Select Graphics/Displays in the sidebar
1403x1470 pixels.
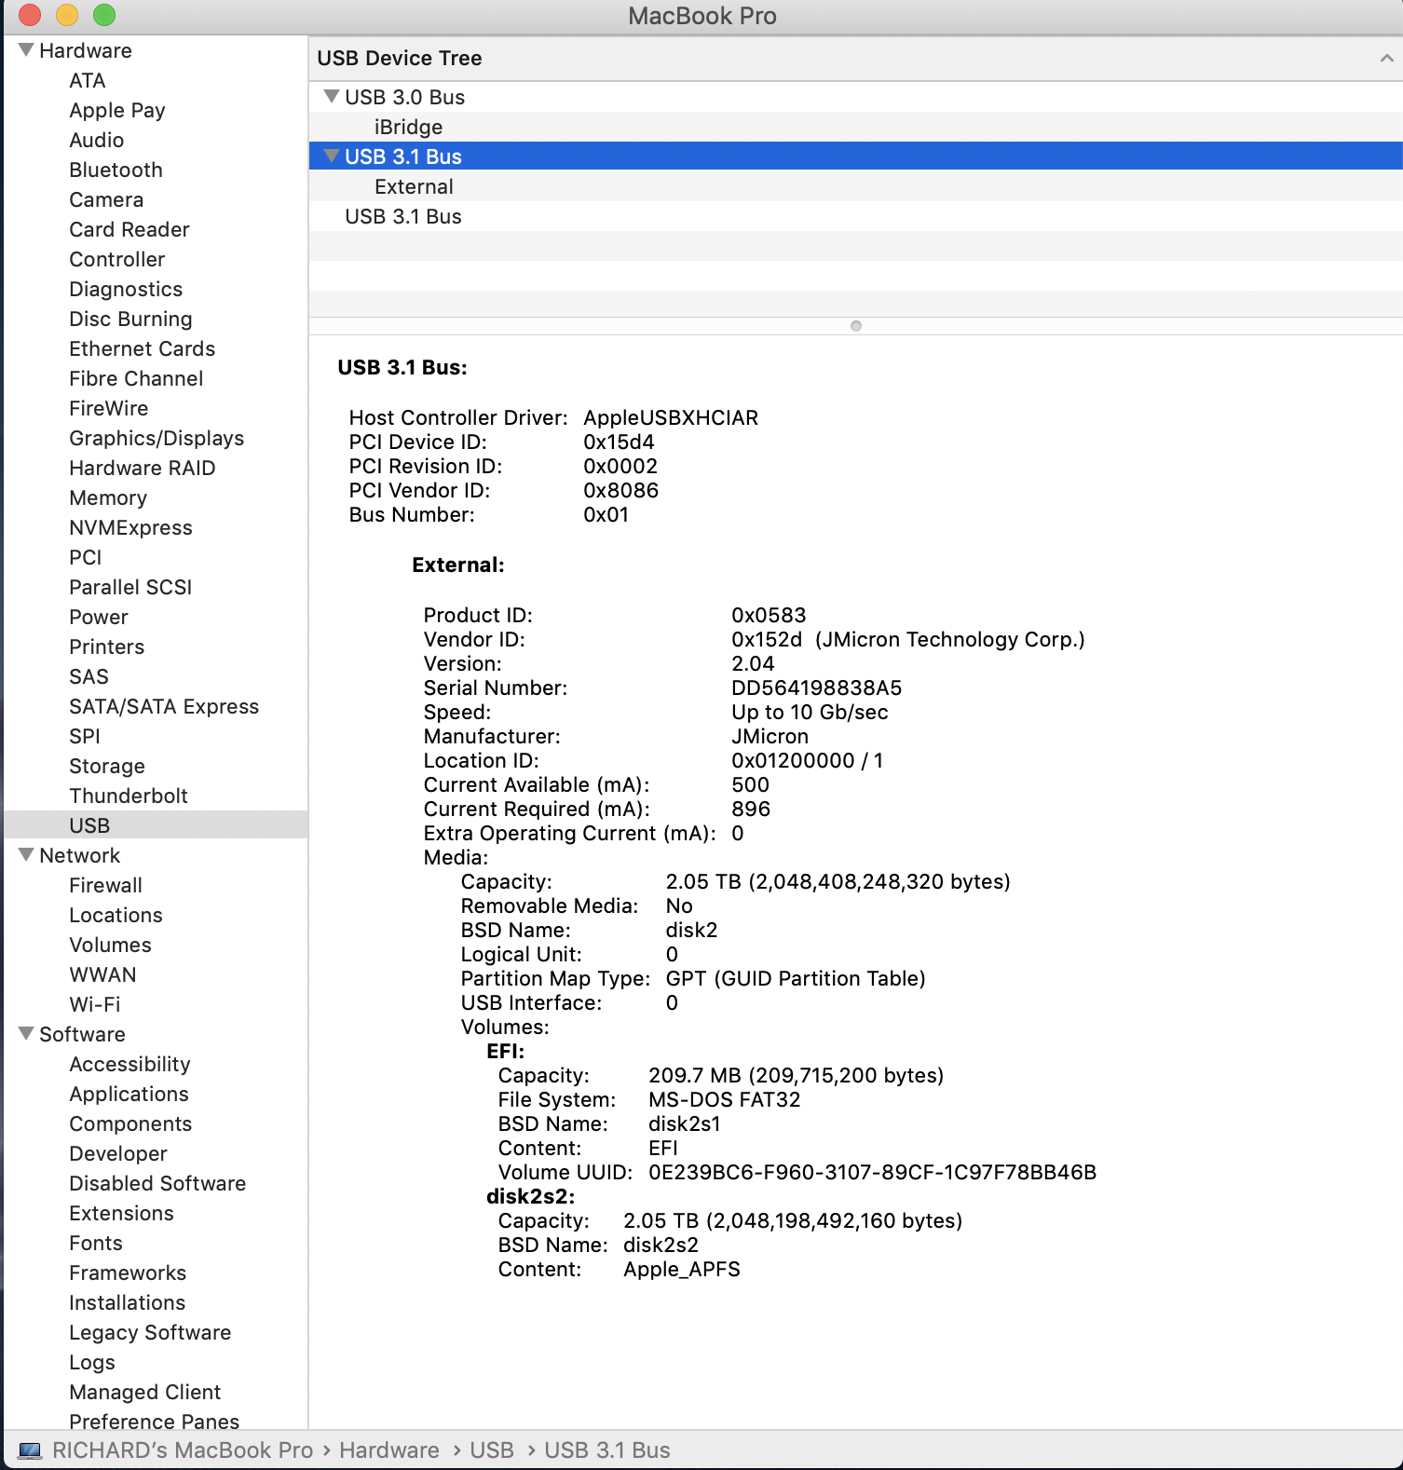pos(157,438)
